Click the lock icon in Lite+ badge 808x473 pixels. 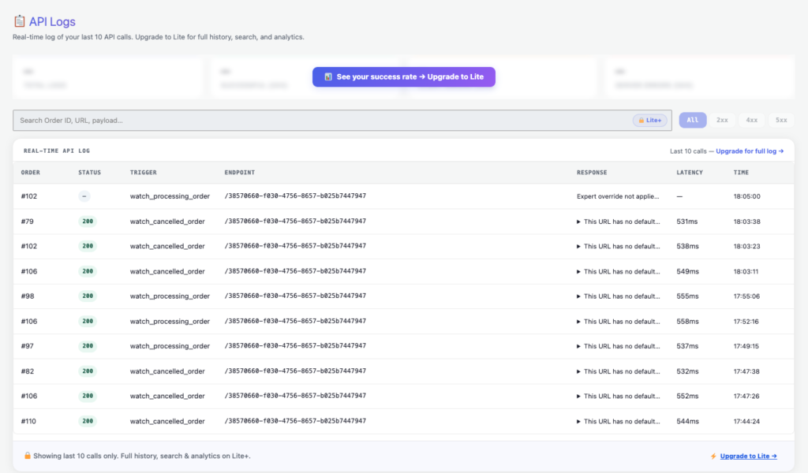point(641,121)
